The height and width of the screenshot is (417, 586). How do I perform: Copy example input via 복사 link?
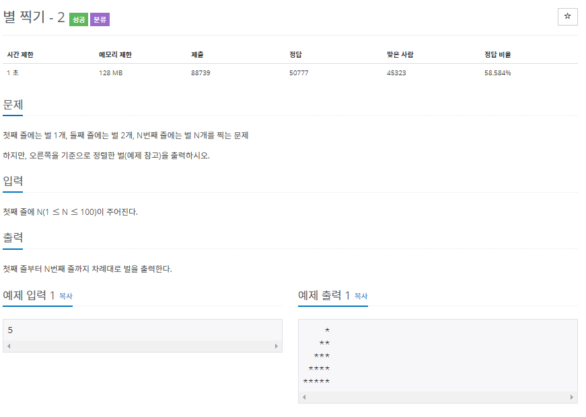(66, 296)
